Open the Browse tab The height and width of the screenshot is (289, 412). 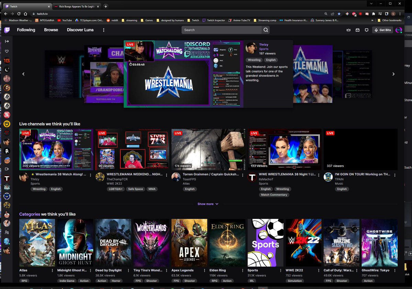51,30
